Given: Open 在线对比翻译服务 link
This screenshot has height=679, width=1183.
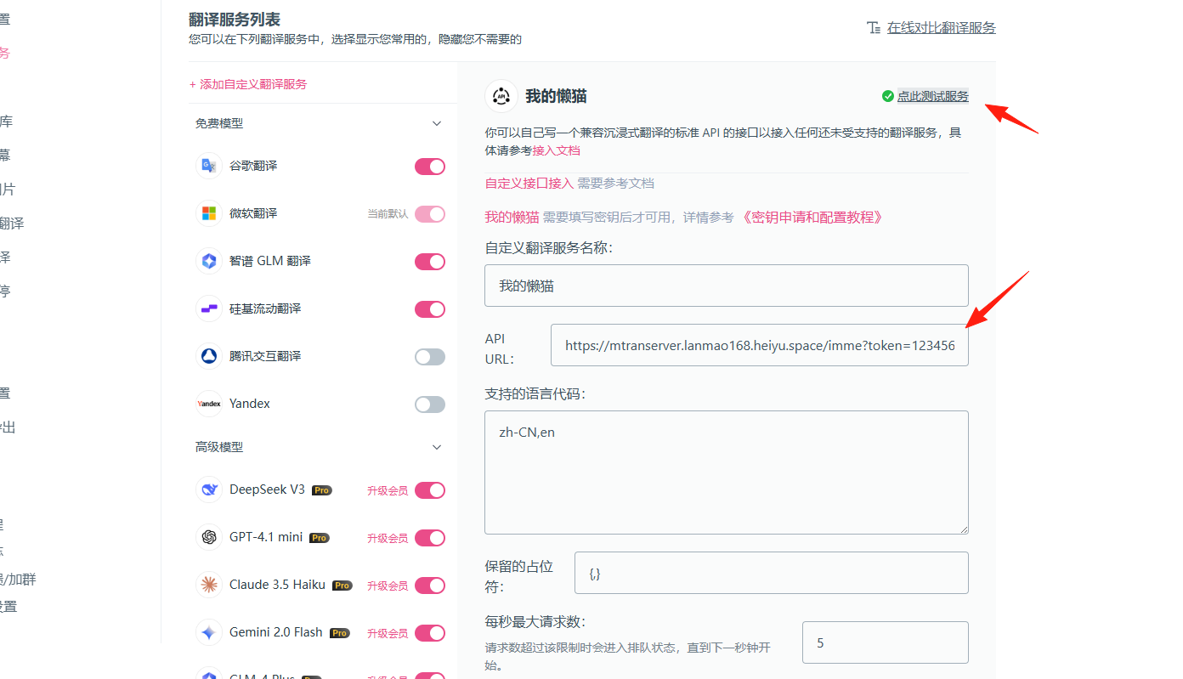Looking at the screenshot, I should click(942, 27).
